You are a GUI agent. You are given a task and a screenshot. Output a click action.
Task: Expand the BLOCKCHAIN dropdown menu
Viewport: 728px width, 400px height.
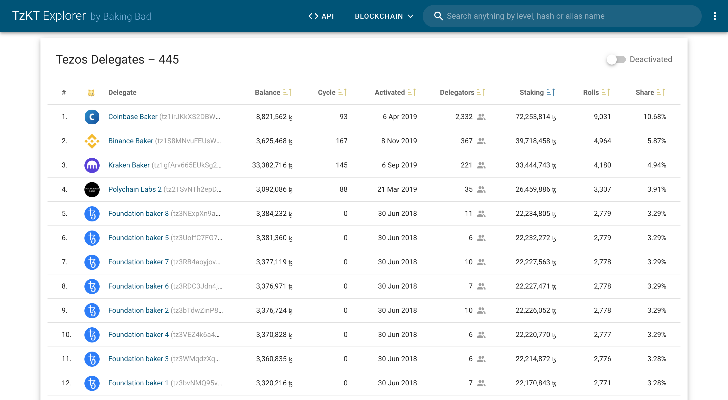tap(384, 16)
